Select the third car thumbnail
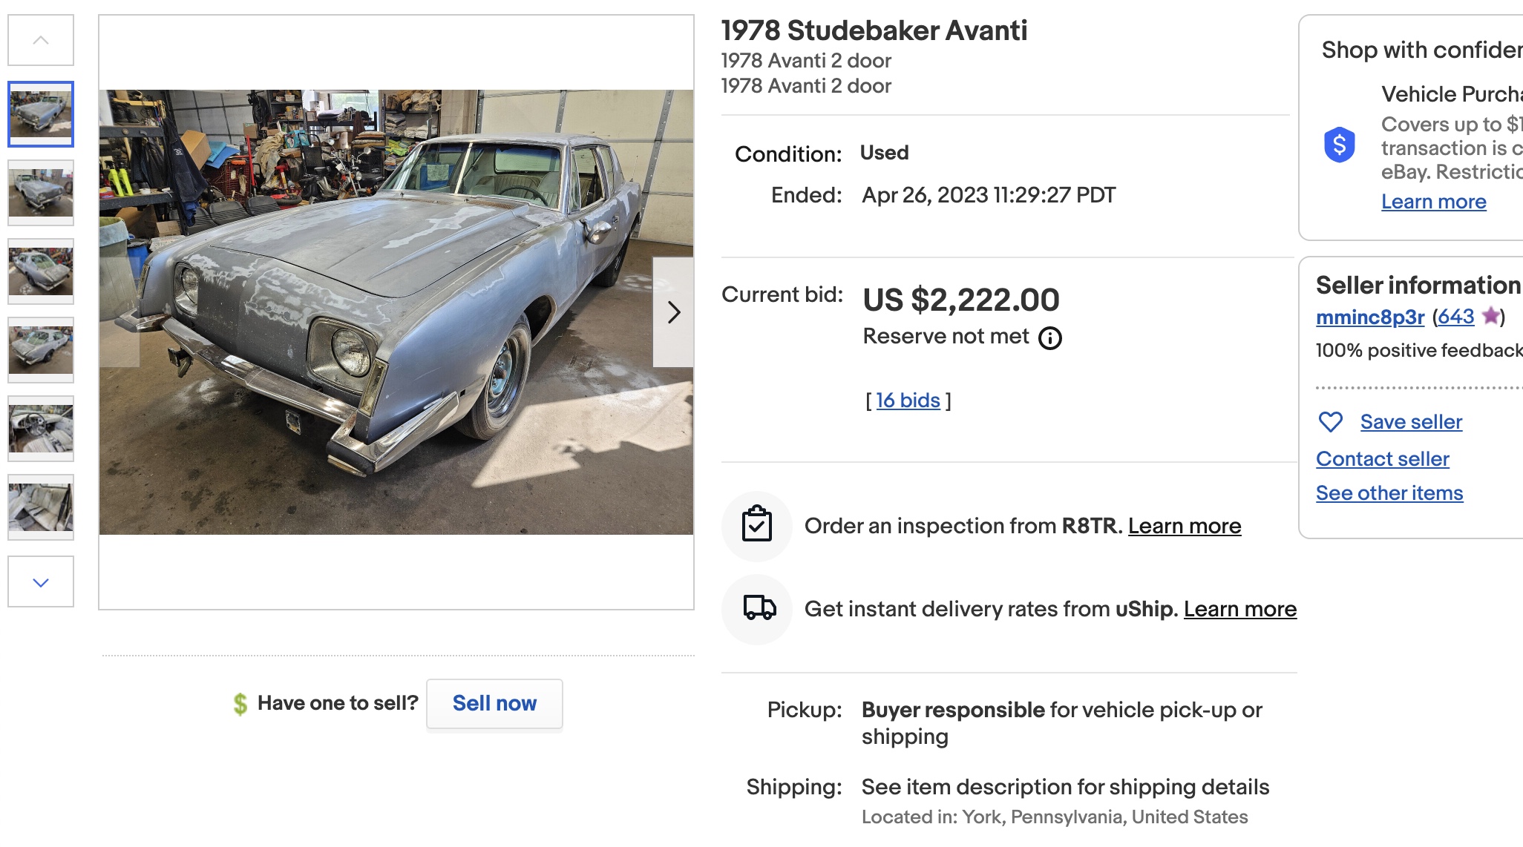Viewport: 1523px width, 847px height. point(41,271)
